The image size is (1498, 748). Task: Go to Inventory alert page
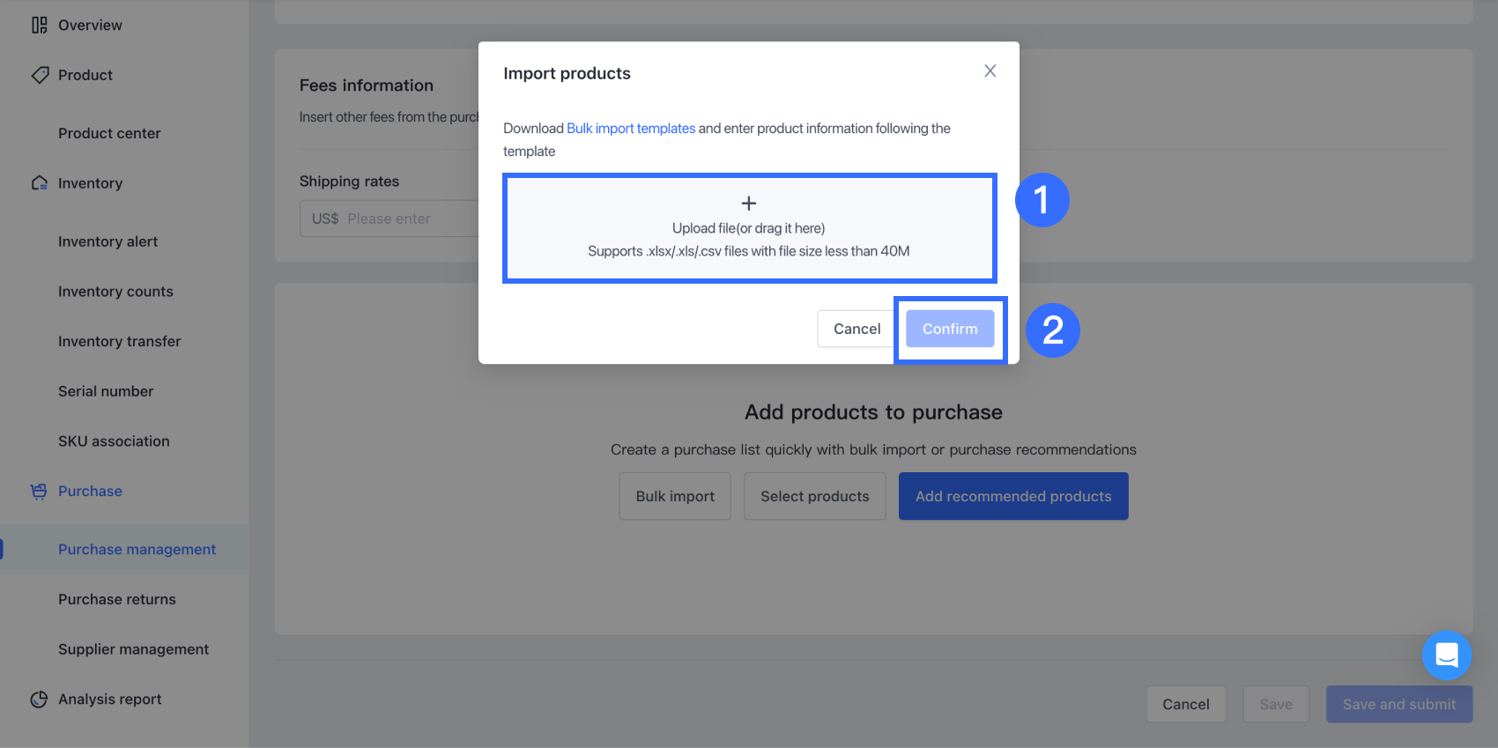[x=108, y=241]
